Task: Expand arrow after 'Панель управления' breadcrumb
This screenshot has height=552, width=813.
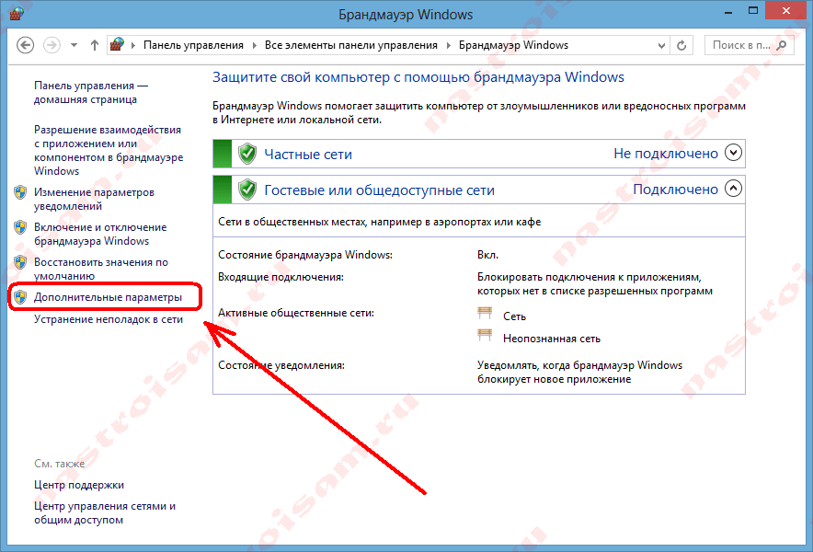Action: coord(254,45)
